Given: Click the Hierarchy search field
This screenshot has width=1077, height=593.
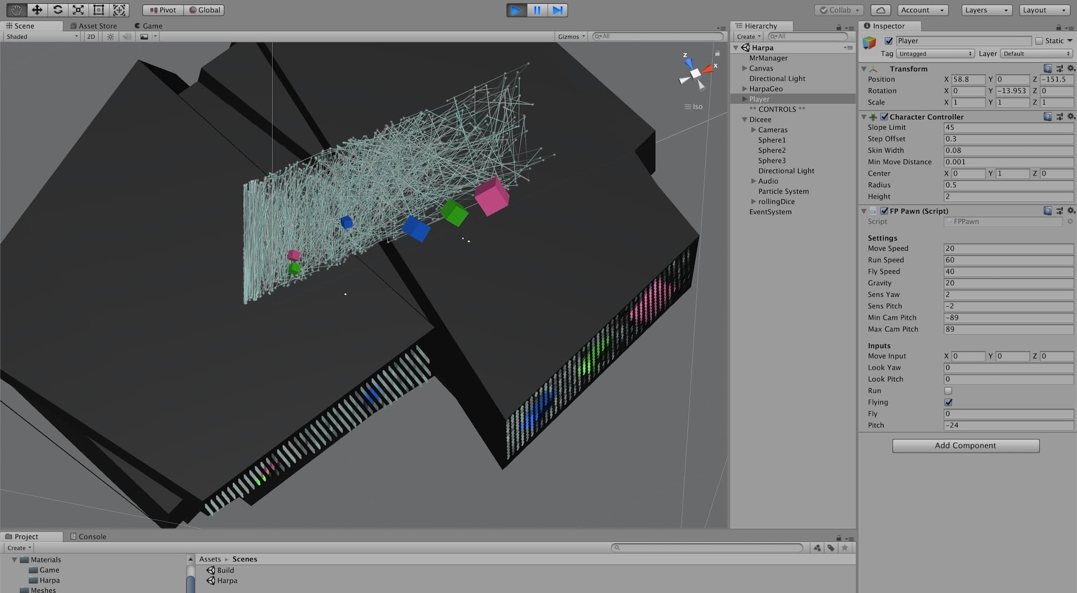Looking at the screenshot, I should point(808,37).
